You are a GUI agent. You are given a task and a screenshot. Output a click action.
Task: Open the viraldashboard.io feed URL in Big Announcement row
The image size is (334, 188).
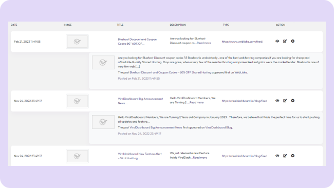244,101
